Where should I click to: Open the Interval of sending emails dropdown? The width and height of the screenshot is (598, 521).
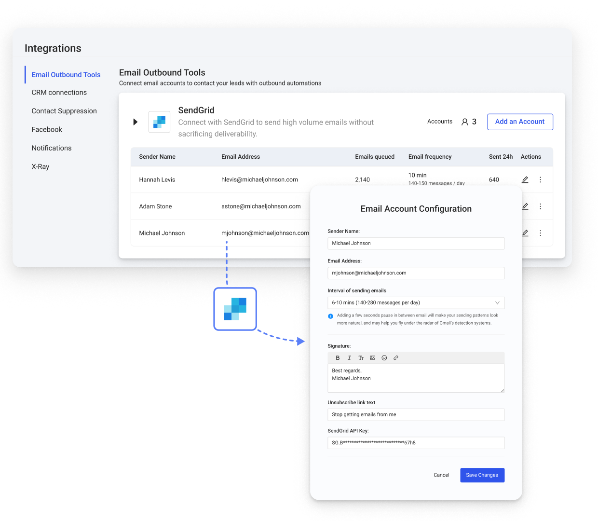click(x=416, y=303)
